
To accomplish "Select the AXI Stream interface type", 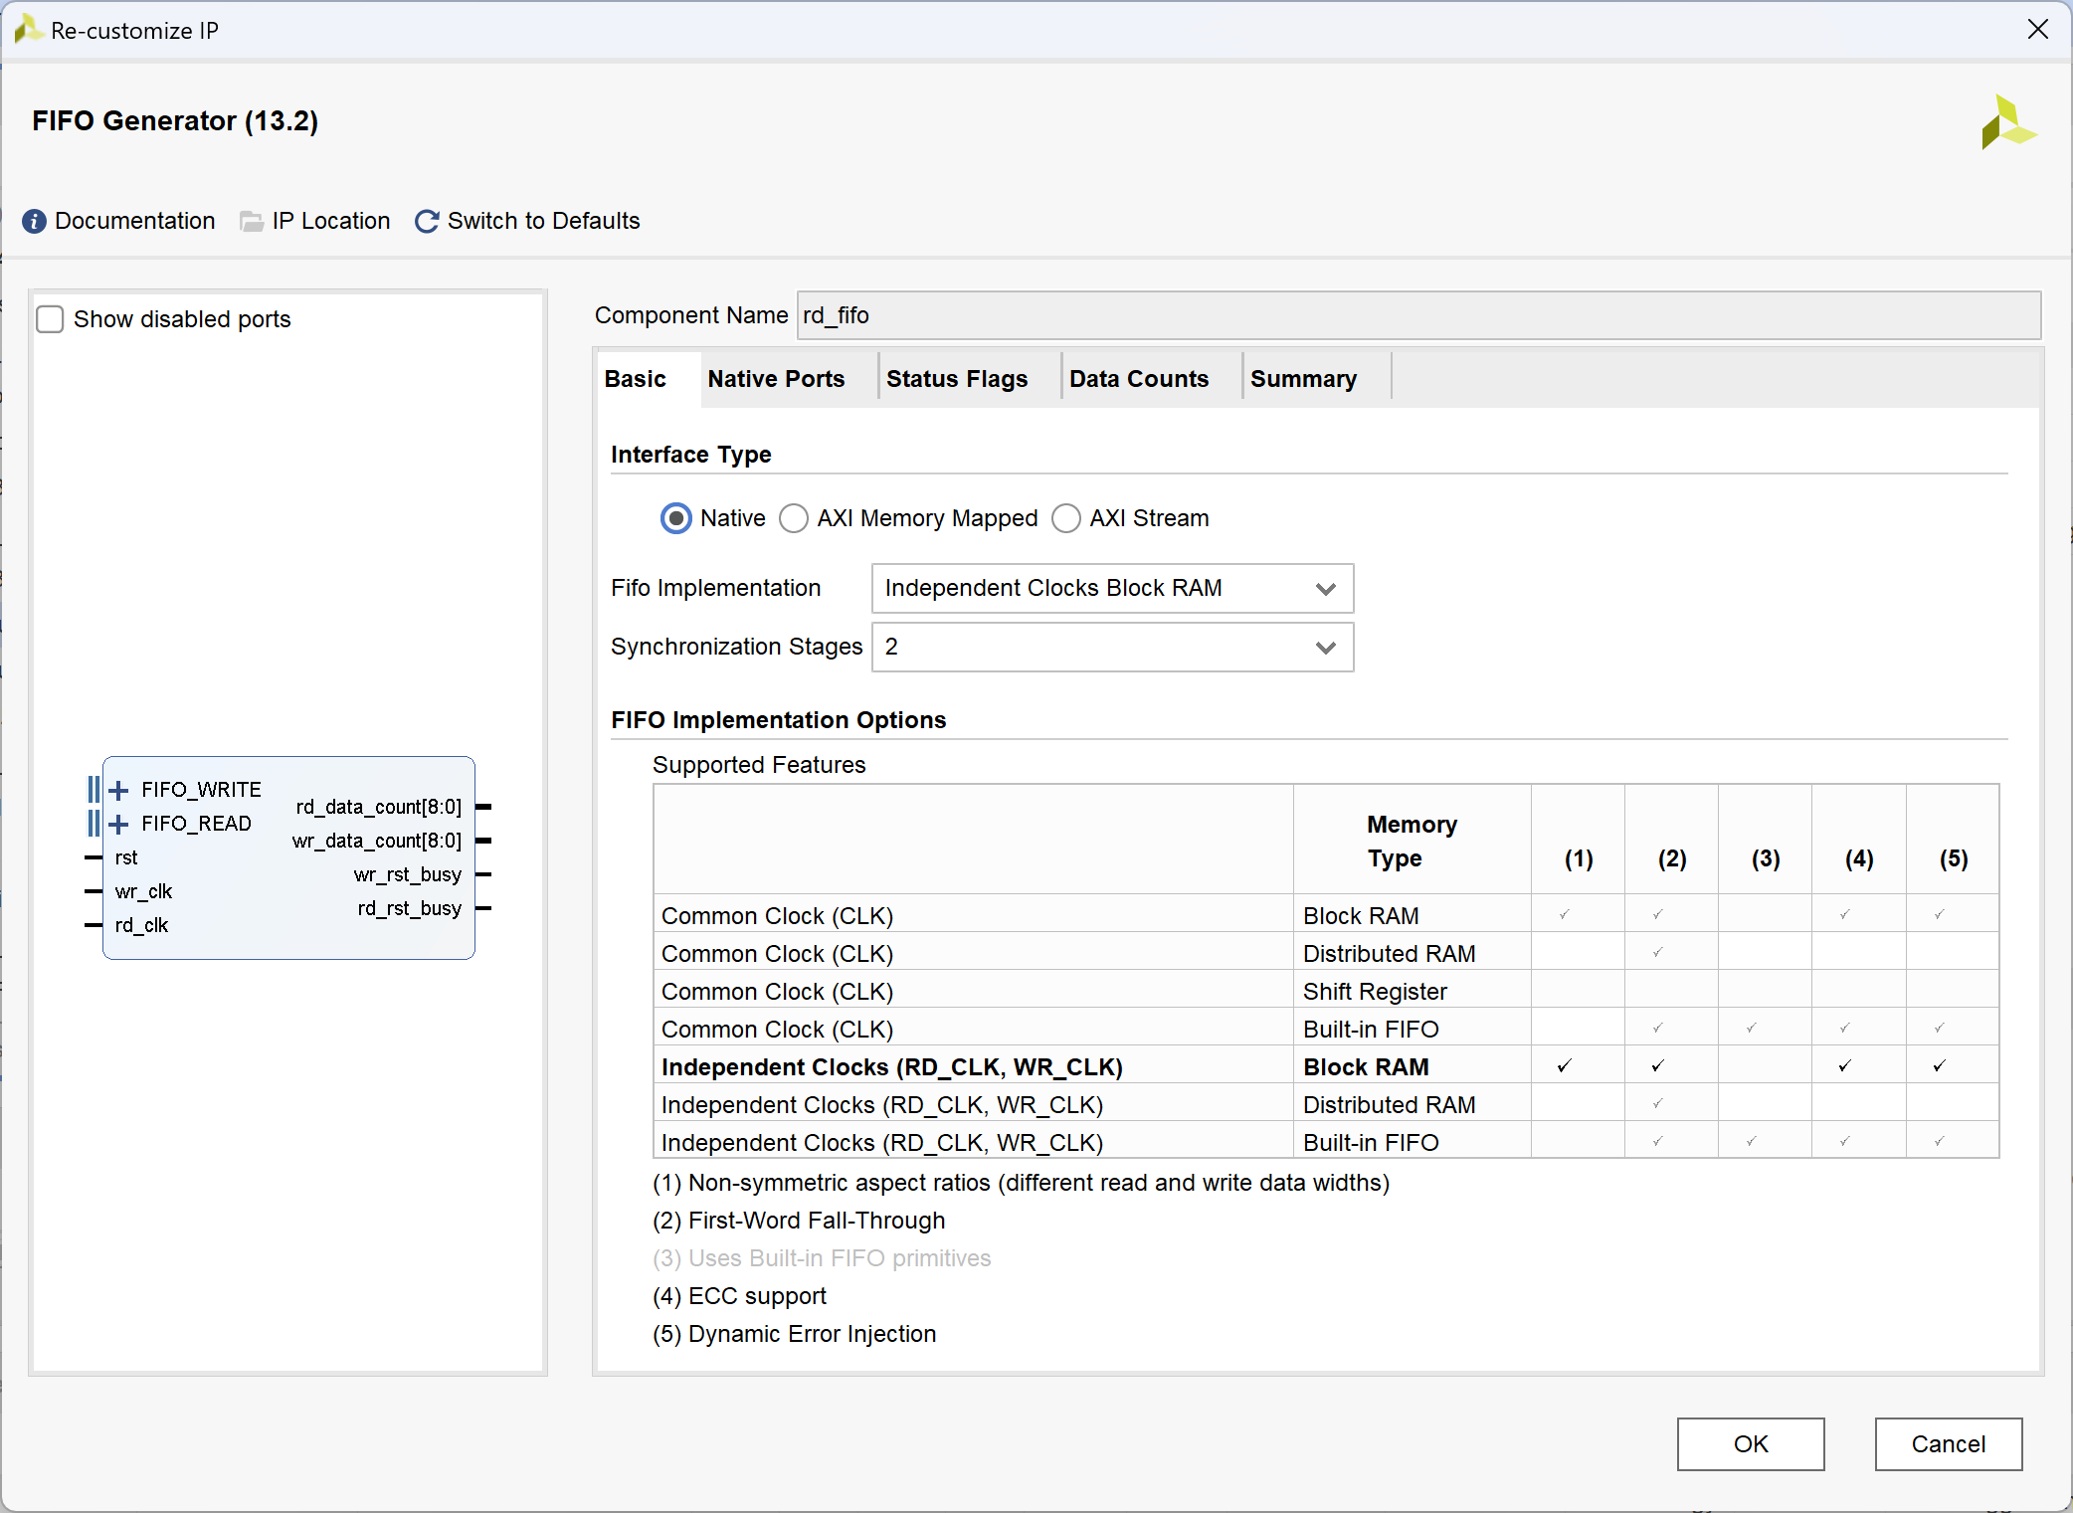I will point(1065,518).
